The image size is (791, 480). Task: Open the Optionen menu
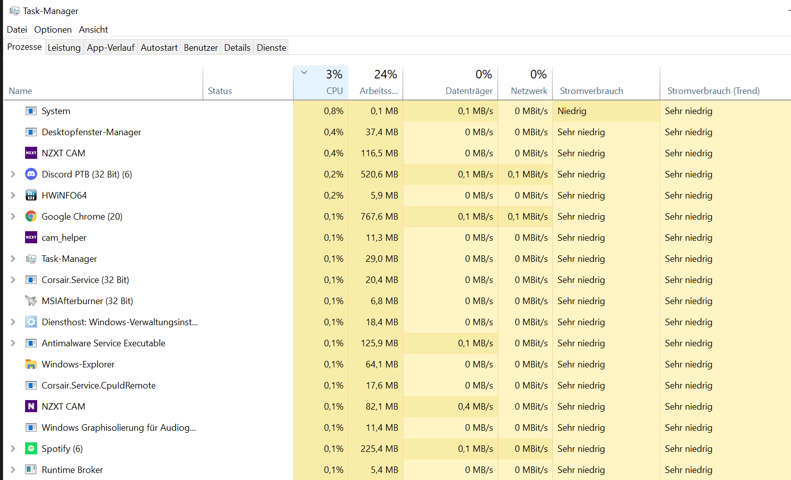coord(53,30)
